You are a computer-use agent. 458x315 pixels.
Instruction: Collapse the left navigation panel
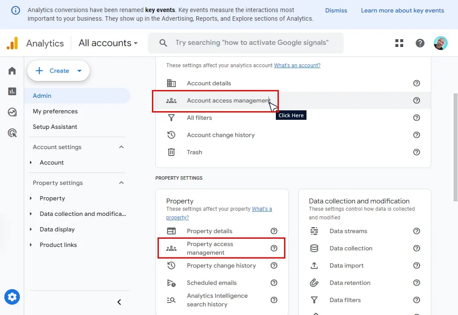[119, 302]
